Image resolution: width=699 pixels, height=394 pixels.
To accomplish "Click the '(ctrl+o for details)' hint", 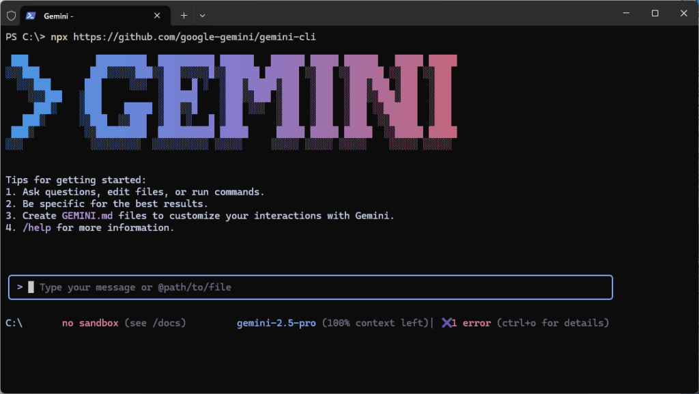I will point(553,323).
